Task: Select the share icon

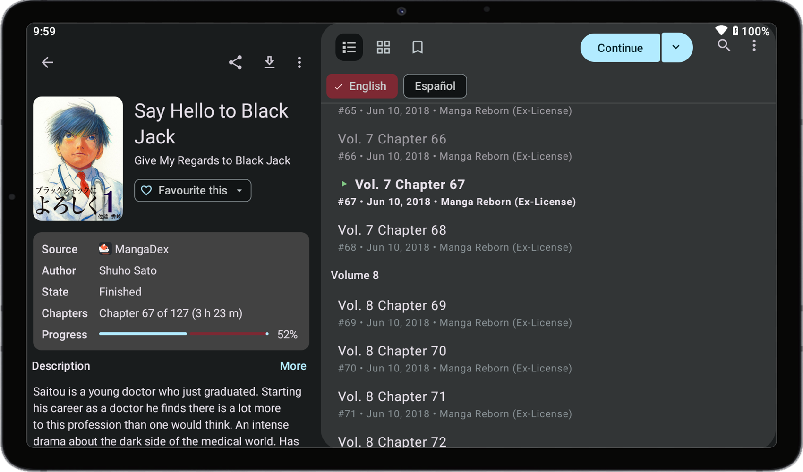Action: 235,62
